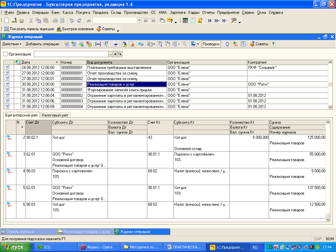Image resolution: width=336 pixels, height=252 pixels.
Task: Click the Быстрое освоение button
Action: (x=75, y=29)
